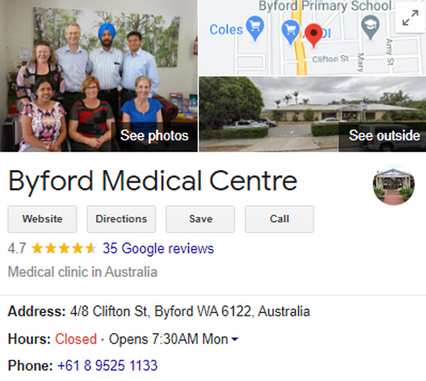Open 35 Google reviews link
The height and width of the screenshot is (381, 426).
click(x=158, y=248)
